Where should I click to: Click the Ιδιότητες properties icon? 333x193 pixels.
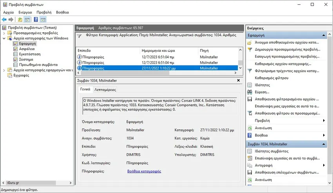pyautogui.click(x=250, y=85)
